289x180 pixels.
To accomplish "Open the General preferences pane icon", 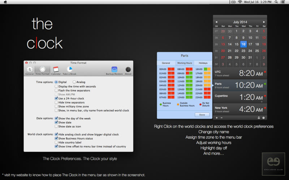I will pyautogui.click(x=30, y=71).
